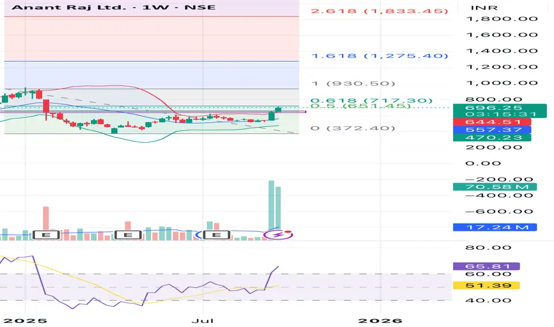Viewport: 554px width, 327px height.
Task: Select the 0 (372.40) Fibonacci label
Action: pyautogui.click(x=353, y=128)
